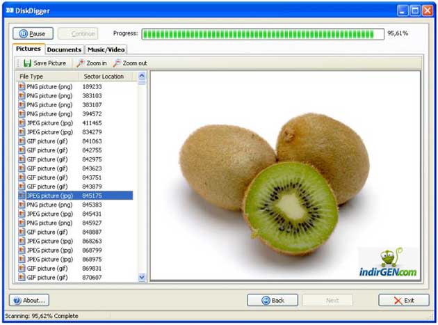Click sector value 845383

tap(92, 205)
